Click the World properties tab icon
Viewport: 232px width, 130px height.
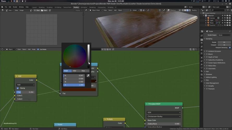pos(202,53)
